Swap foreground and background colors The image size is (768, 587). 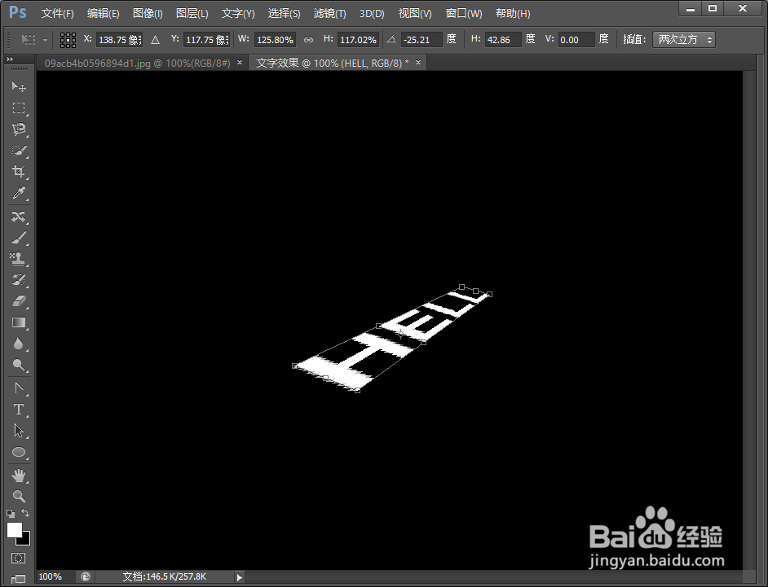tap(25, 513)
